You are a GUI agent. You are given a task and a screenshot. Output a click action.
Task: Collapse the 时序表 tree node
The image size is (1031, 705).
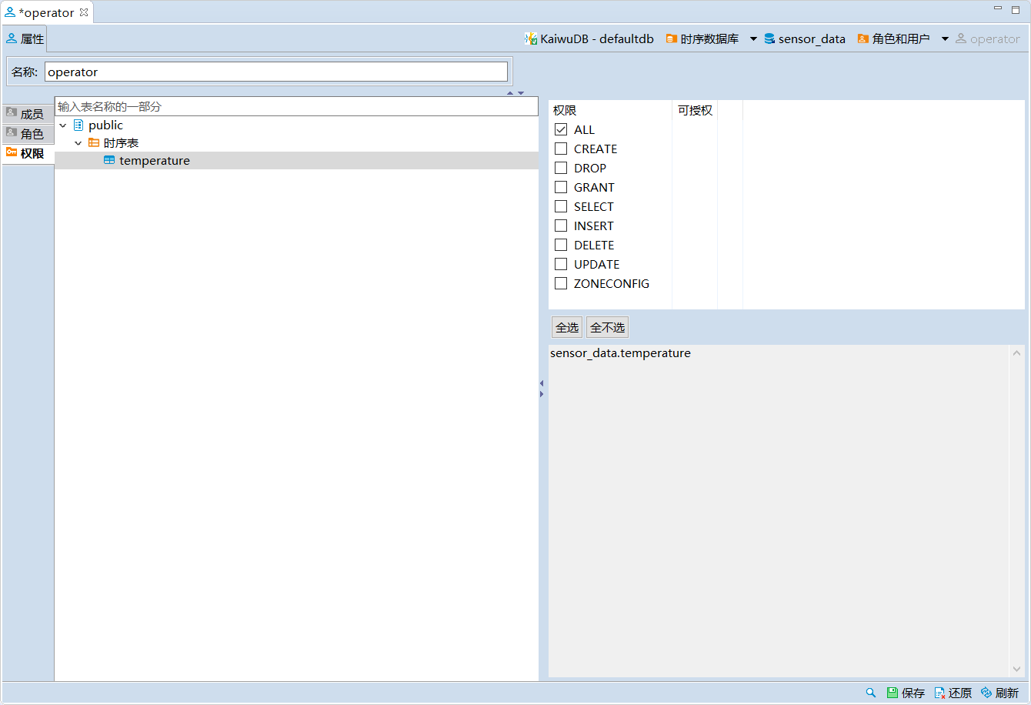[78, 143]
